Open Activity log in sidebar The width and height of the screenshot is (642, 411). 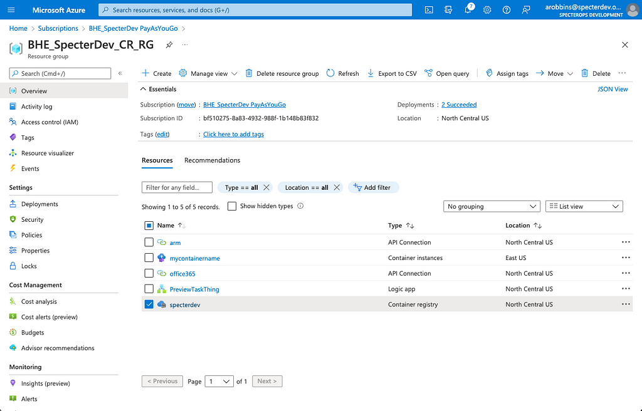37,107
